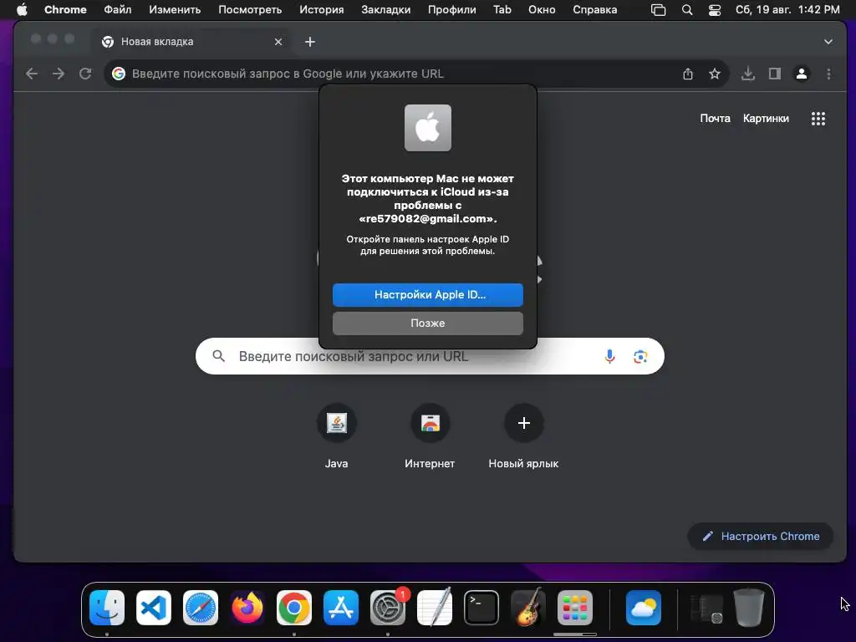
Task: Click the Chrome forward arrow
Action: pyautogui.click(x=59, y=74)
